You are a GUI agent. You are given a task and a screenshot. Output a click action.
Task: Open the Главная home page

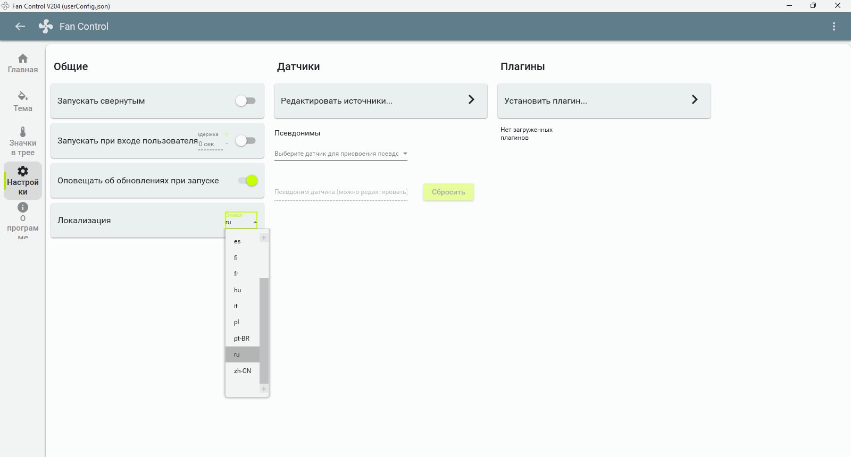23,63
